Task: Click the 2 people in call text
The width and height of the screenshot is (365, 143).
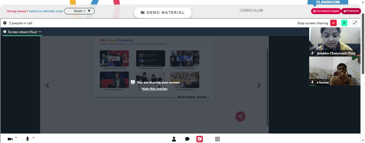Action: click(x=21, y=23)
